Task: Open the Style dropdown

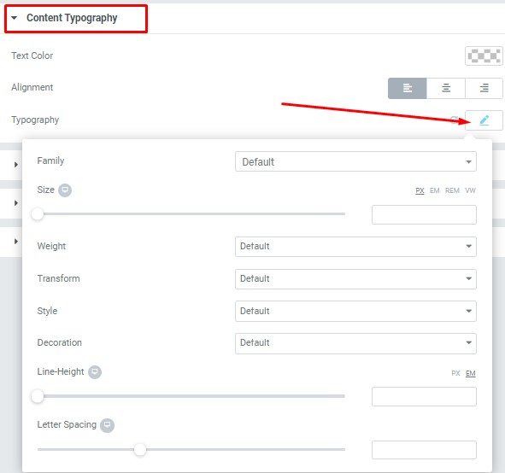Action: click(355, 311)
